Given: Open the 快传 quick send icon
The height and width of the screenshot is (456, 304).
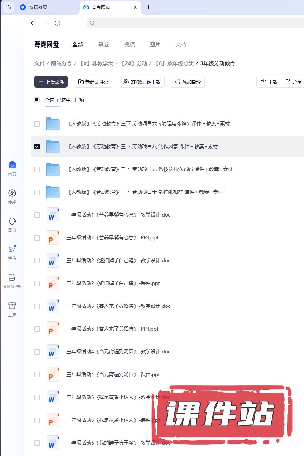Looking at the screenshot, I should 12,252.
